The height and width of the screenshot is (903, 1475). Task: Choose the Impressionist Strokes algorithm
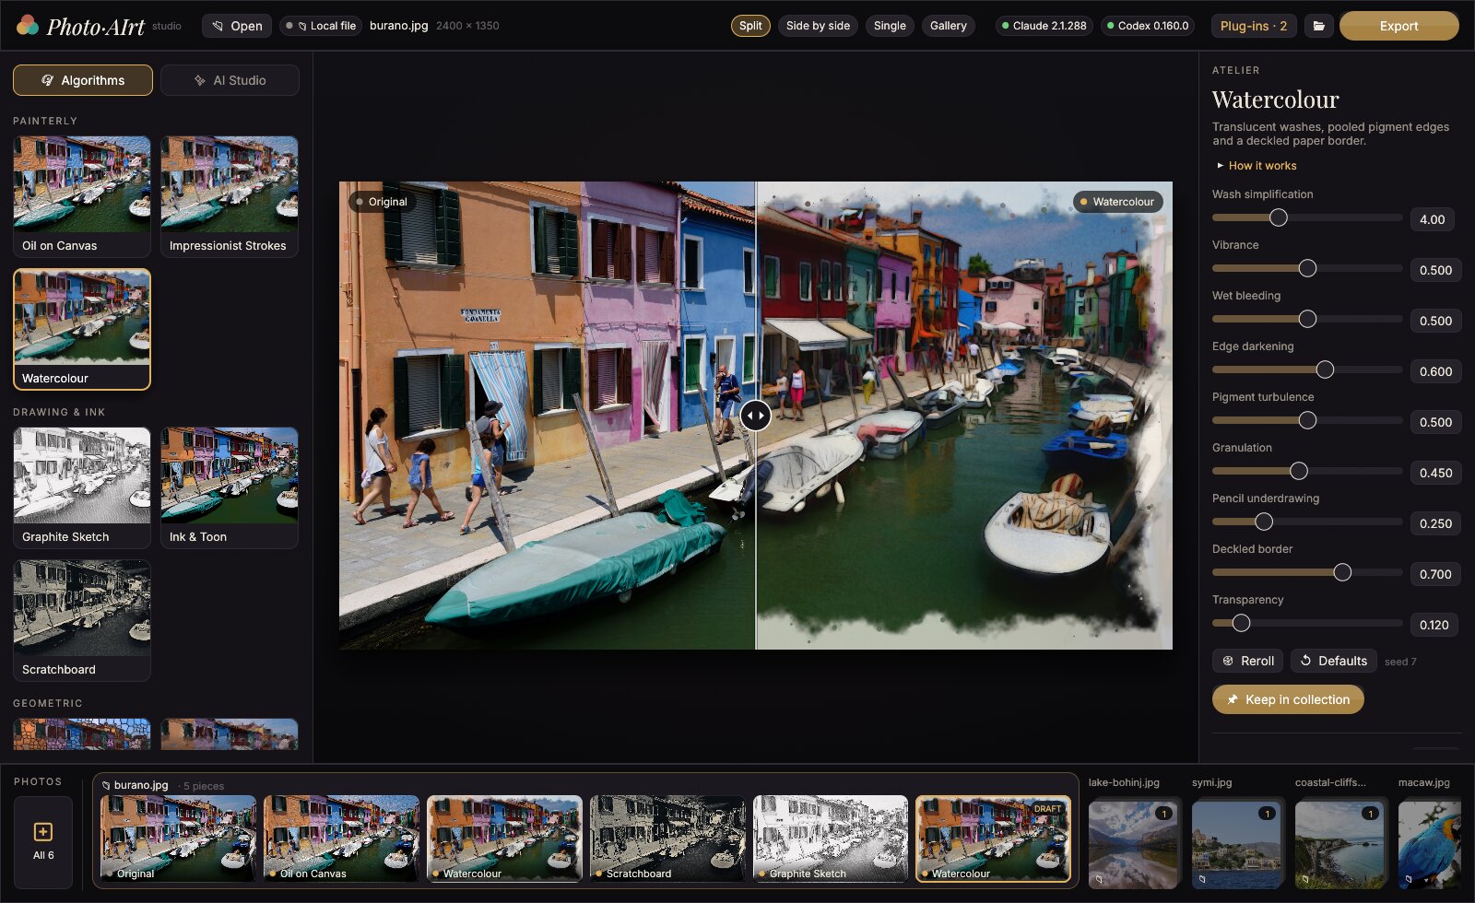click(230, 196)
